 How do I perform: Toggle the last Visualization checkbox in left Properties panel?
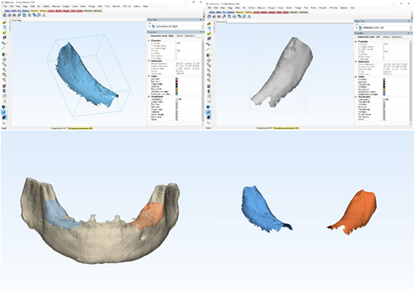pos(176,119)
